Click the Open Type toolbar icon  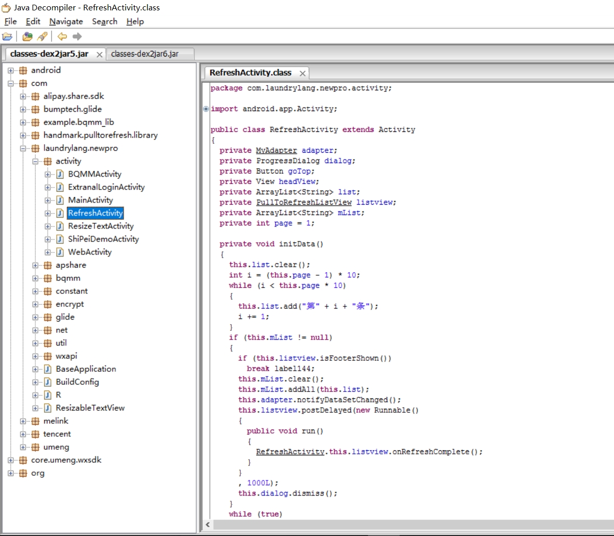pos(28,36)
